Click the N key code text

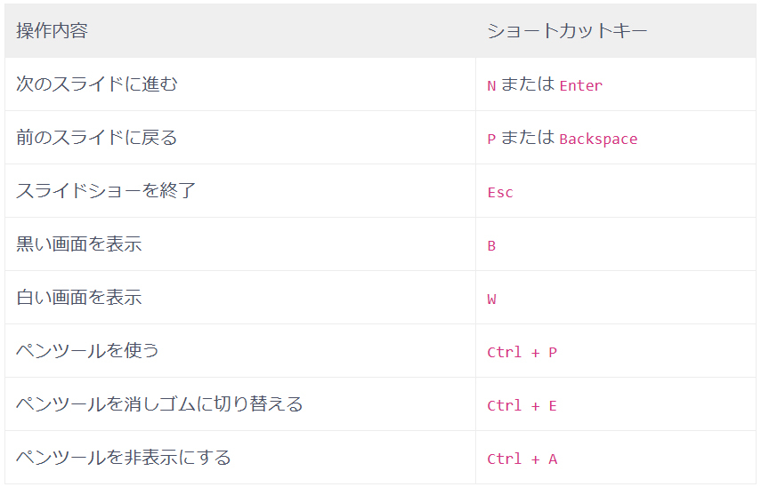491,85
